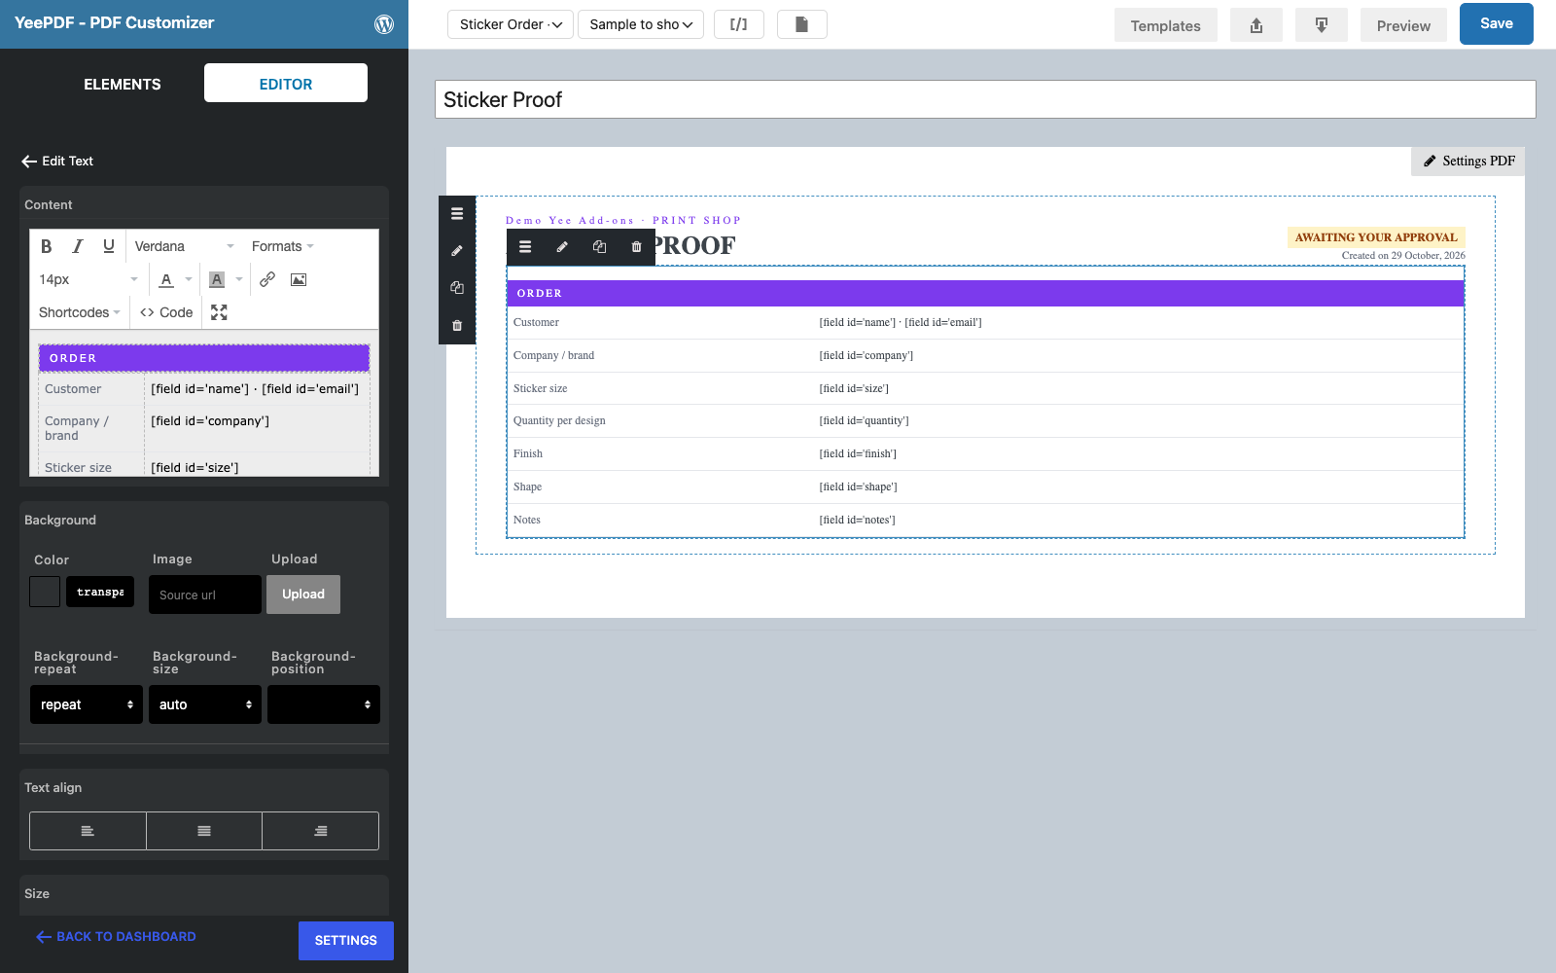Click the row duplicate icon in left strip
This screenshot has width=1556, height=973.
457,288
